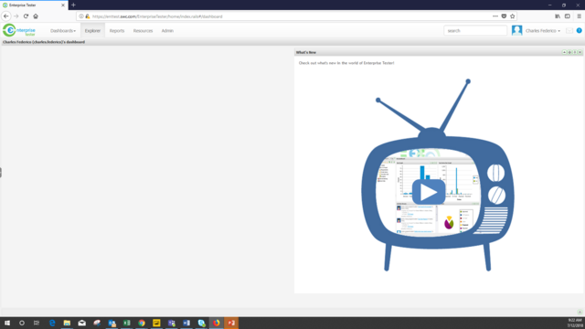This screenshot has height=329, width=585.
Task: Click the "Check out what's new" text
Action: (346, 63)
